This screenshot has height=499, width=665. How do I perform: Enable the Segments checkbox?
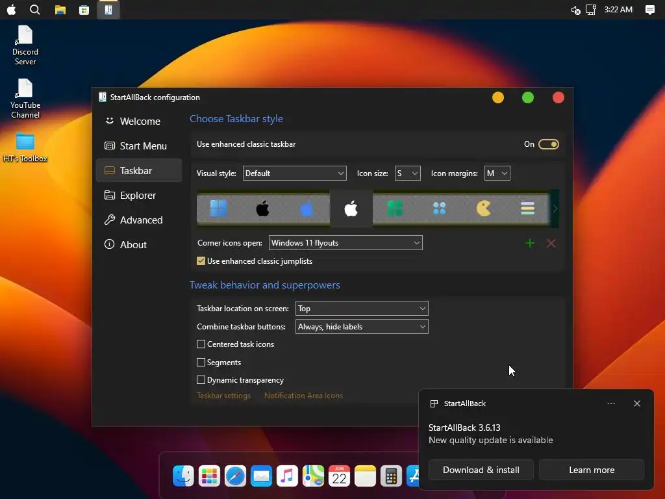201,363
